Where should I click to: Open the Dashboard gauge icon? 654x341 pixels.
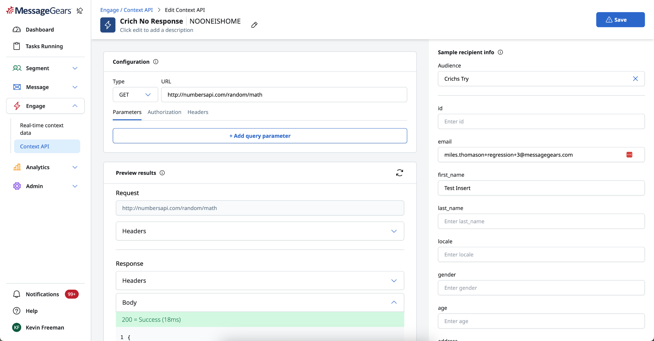[17, 30]
